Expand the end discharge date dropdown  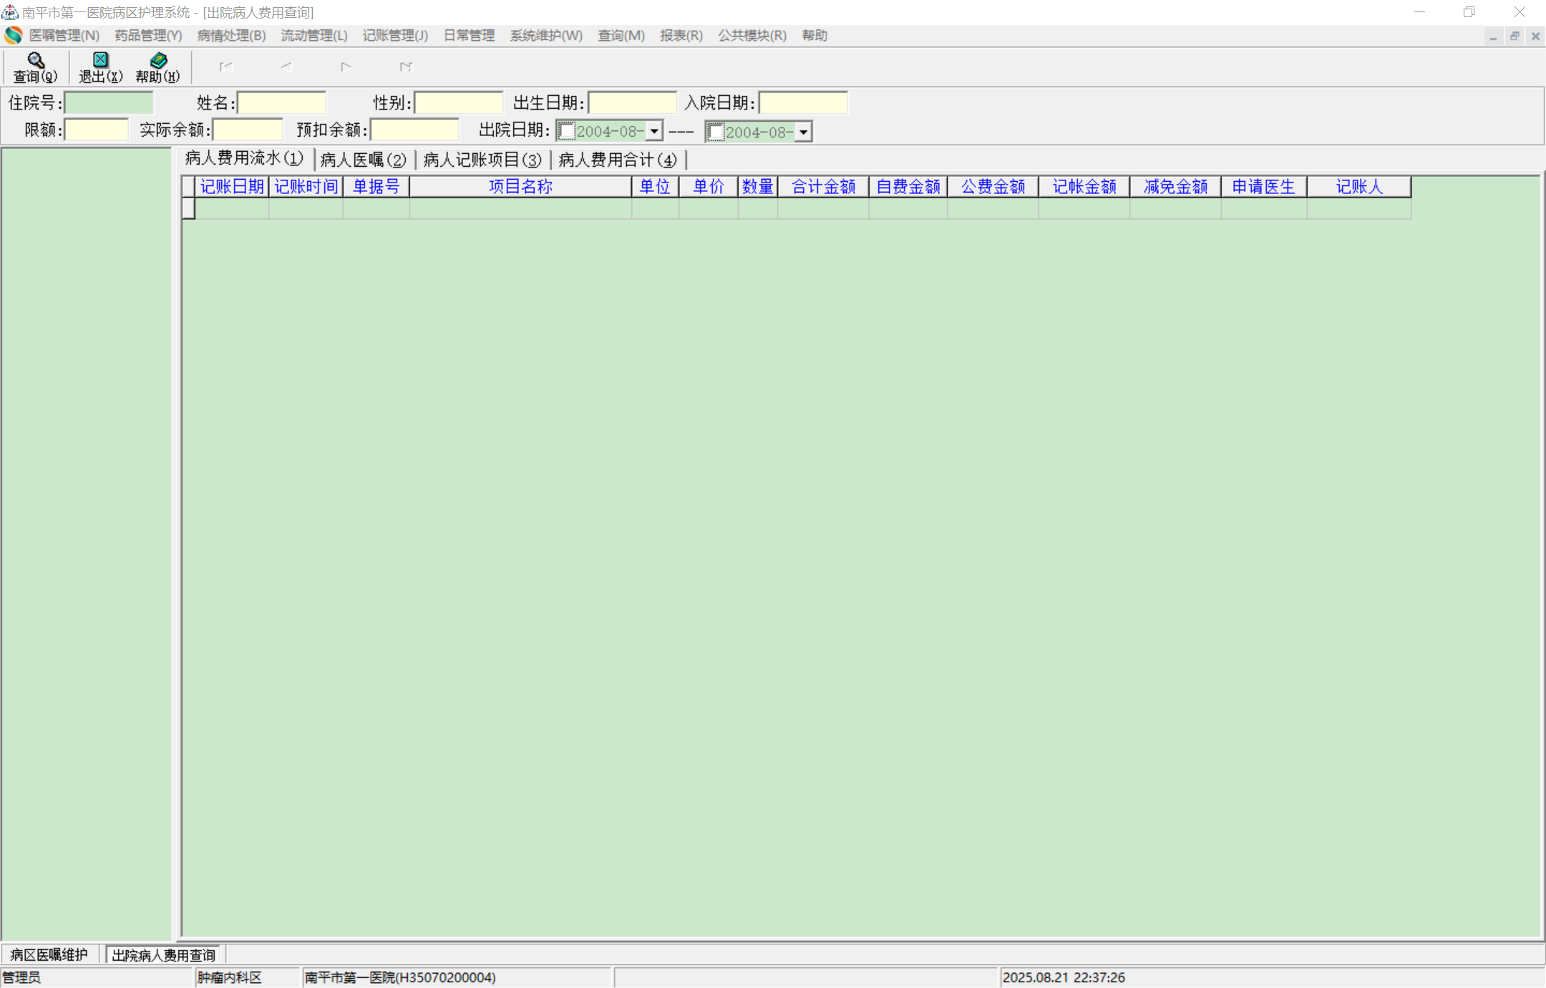[x=804, y=132]
